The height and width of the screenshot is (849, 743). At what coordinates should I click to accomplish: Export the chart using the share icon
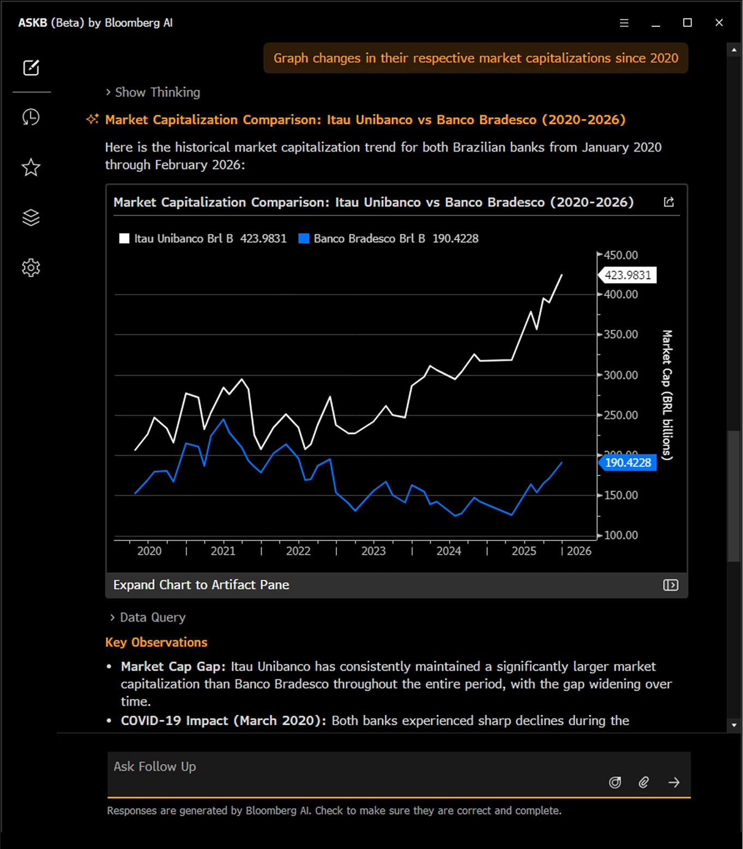pos(669,202)
